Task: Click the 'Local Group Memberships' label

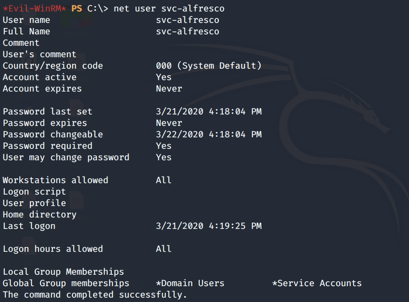Action: [63, 272]
